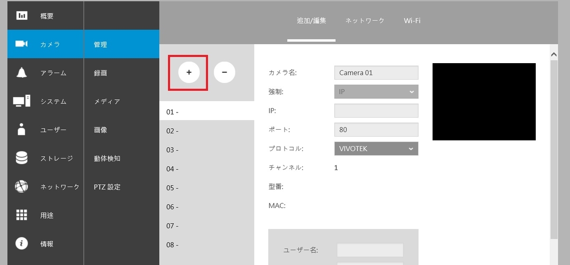The image size is (570, 265).
Task: Select camera slot 02
Action: [207, 131]
